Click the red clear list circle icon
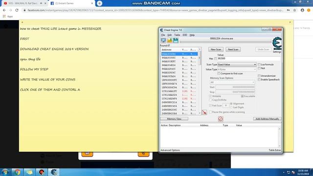 click(221, 119)
